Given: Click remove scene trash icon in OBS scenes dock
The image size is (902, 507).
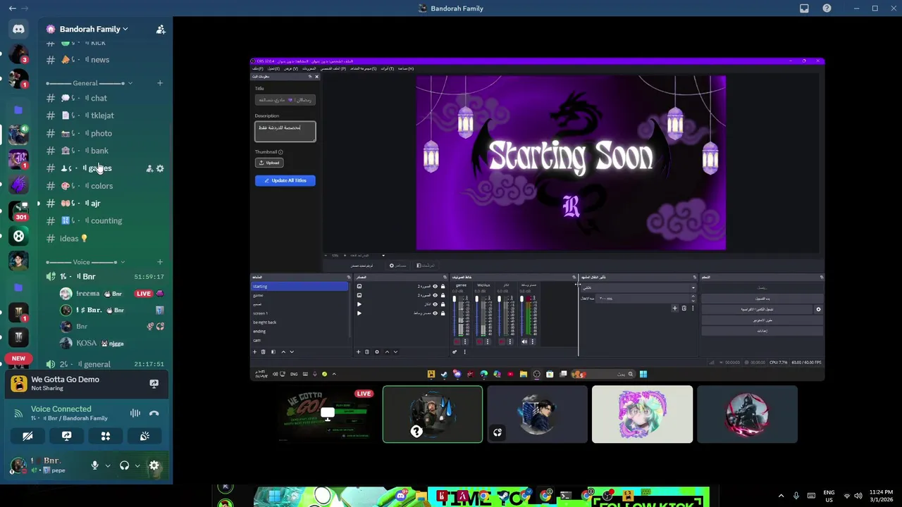Looking at the screenshot, I should [x=264, y=351].
